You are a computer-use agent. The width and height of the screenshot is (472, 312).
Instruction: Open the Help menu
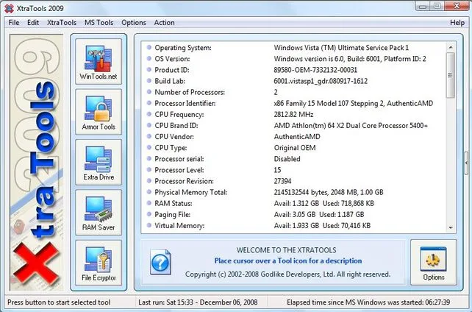(457, 23)
